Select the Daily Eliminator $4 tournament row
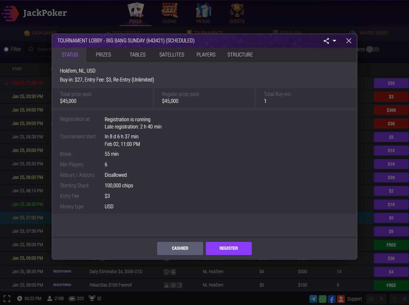 [116, 271]
